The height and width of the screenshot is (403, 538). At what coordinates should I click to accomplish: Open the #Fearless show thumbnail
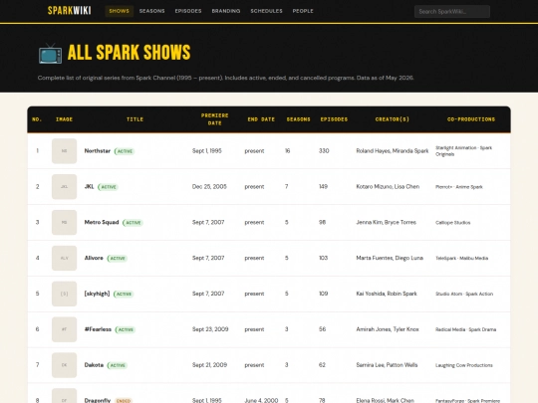[64, 329]
